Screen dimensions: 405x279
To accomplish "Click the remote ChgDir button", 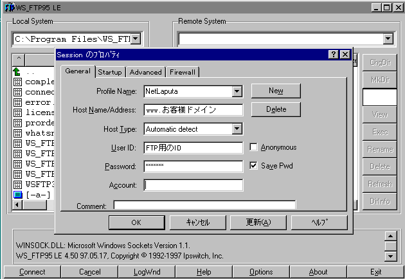I will coord(380,62).
